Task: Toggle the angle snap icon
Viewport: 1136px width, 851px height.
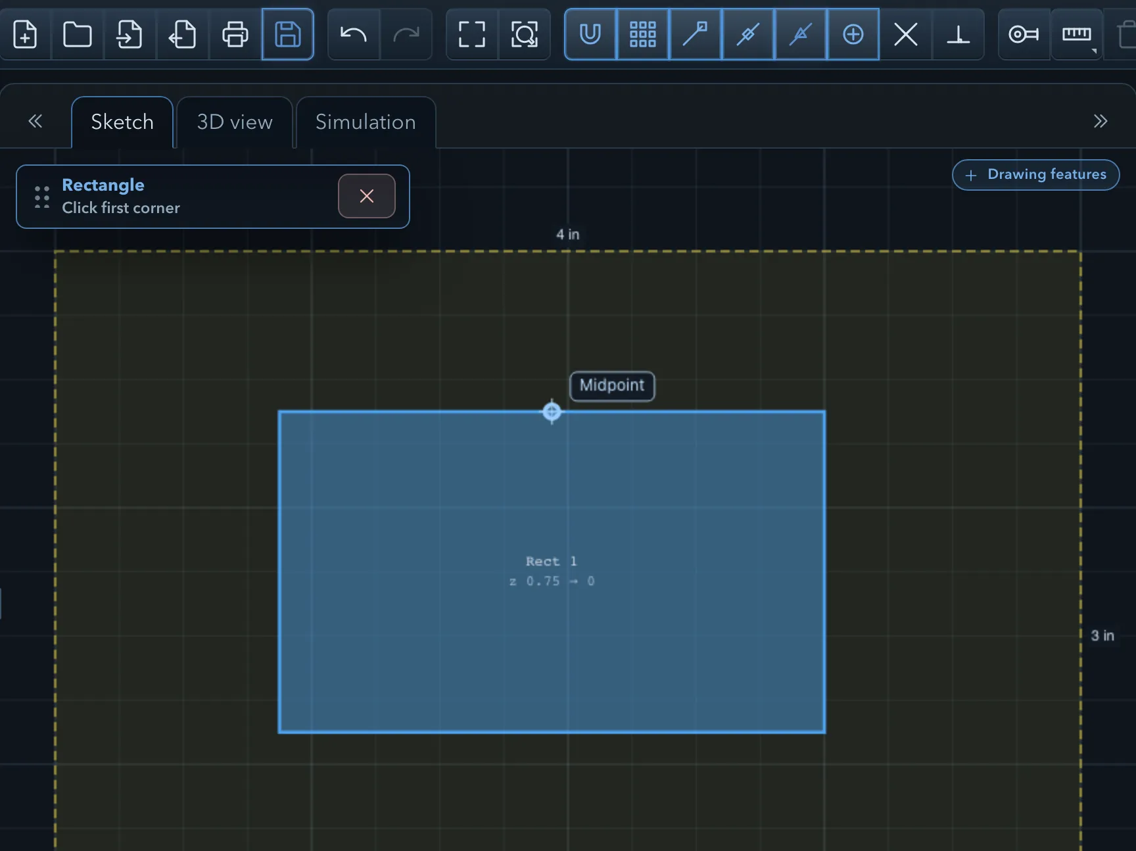Action: [x=801, y=34]
